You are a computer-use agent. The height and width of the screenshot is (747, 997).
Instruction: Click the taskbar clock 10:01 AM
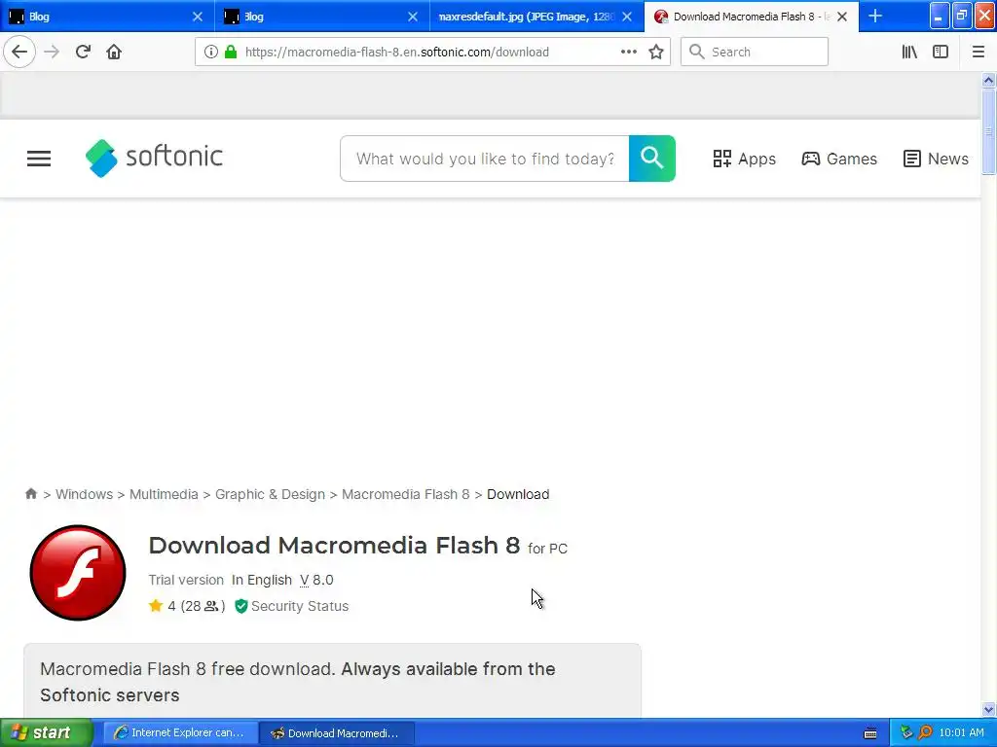(961, 732)
